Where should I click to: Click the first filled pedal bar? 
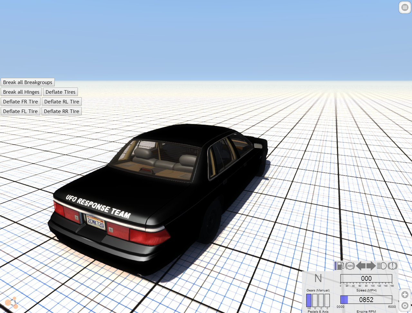309,300
